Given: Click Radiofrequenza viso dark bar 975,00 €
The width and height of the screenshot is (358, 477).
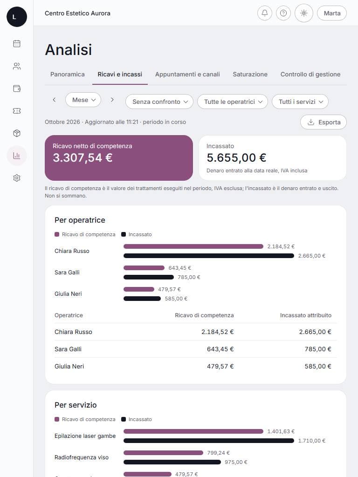Looking at the screenshot, I should [x=172, y=462].
